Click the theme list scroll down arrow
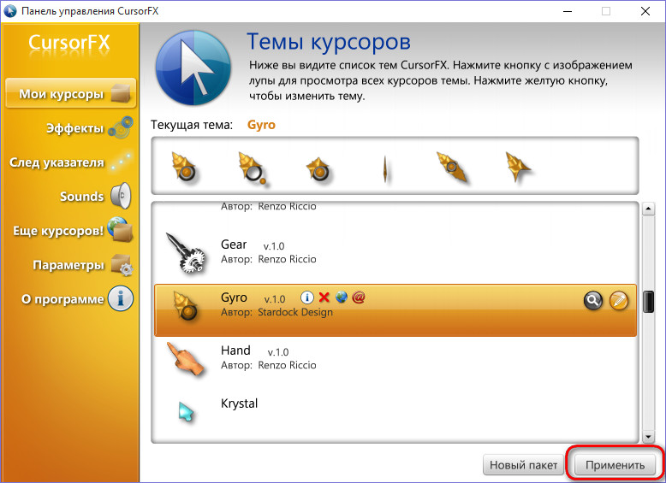Screen dimensions: 666x483 (x=648, y=436)
